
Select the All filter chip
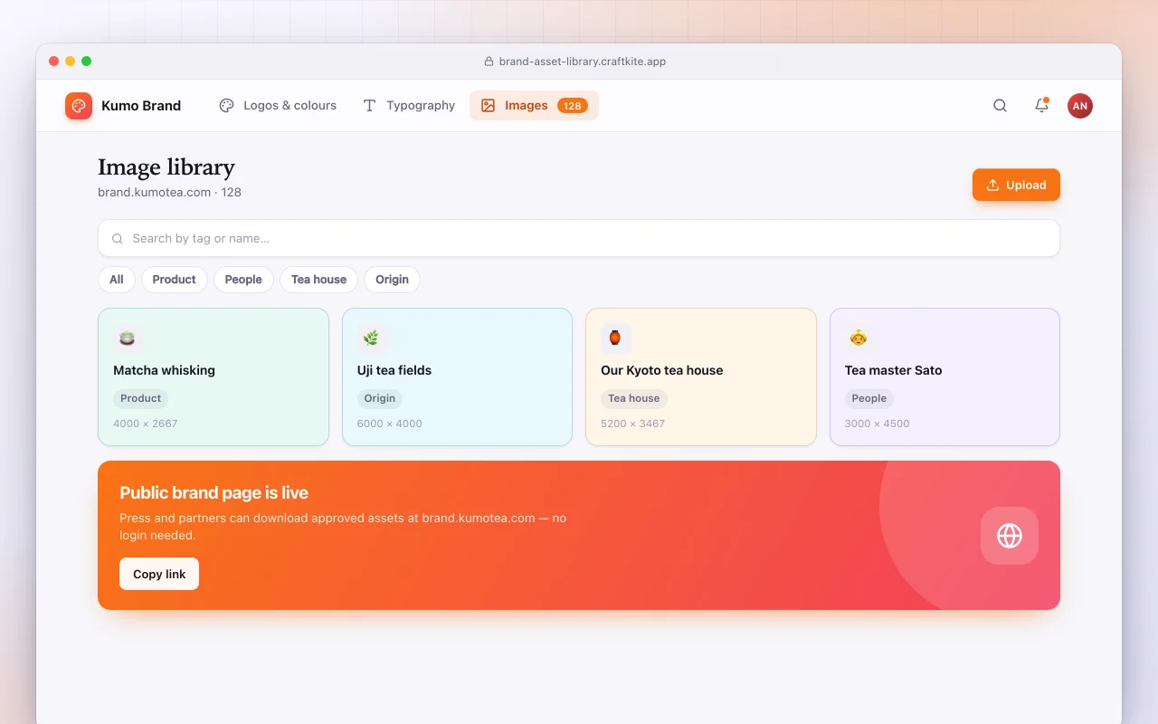coord(117,280)
